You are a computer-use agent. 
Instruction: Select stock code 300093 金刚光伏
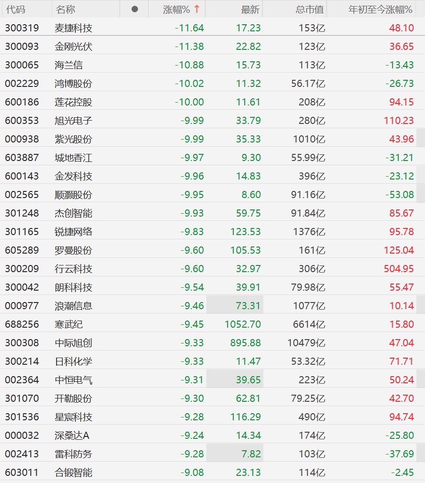(22, 46)
